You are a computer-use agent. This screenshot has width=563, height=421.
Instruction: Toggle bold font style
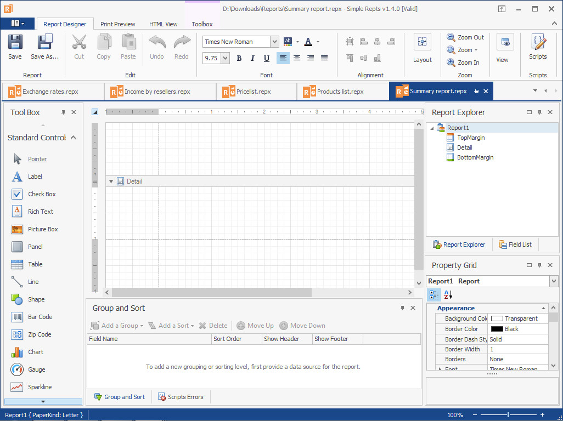(x=239, y=58)
